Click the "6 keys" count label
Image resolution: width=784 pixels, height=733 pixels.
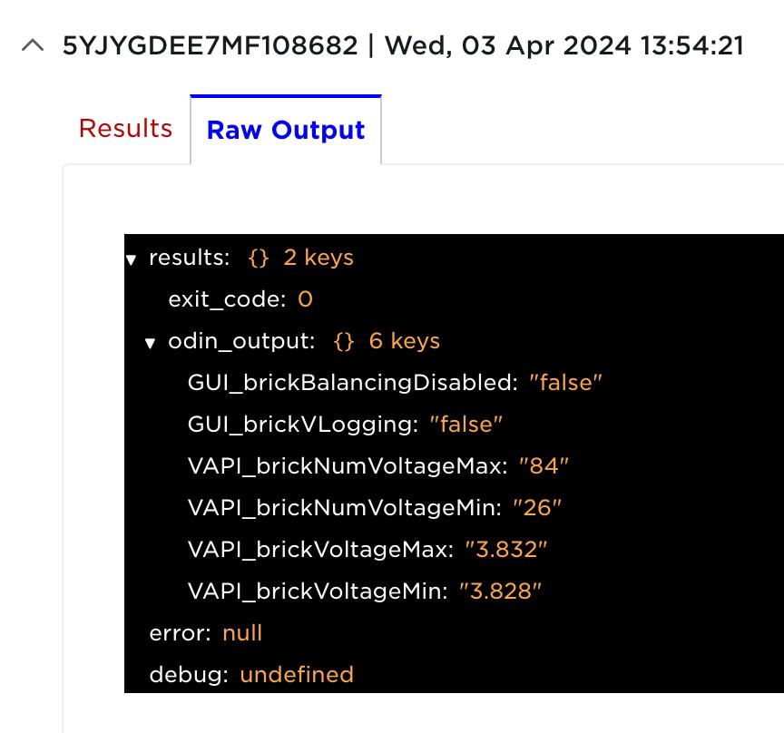(x=405, y=342)
